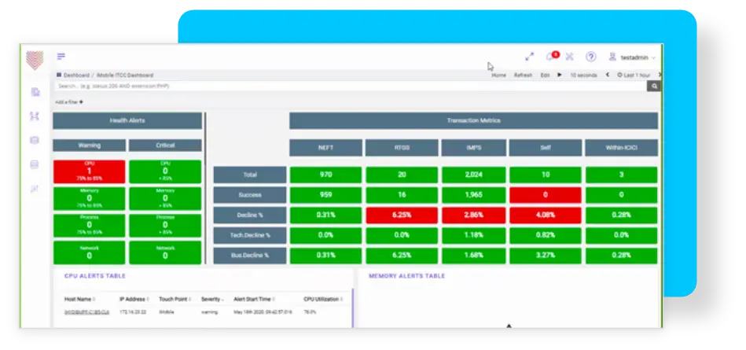Click the Add a filter link
The image size is (746, 350).
(x=69, y=102)
